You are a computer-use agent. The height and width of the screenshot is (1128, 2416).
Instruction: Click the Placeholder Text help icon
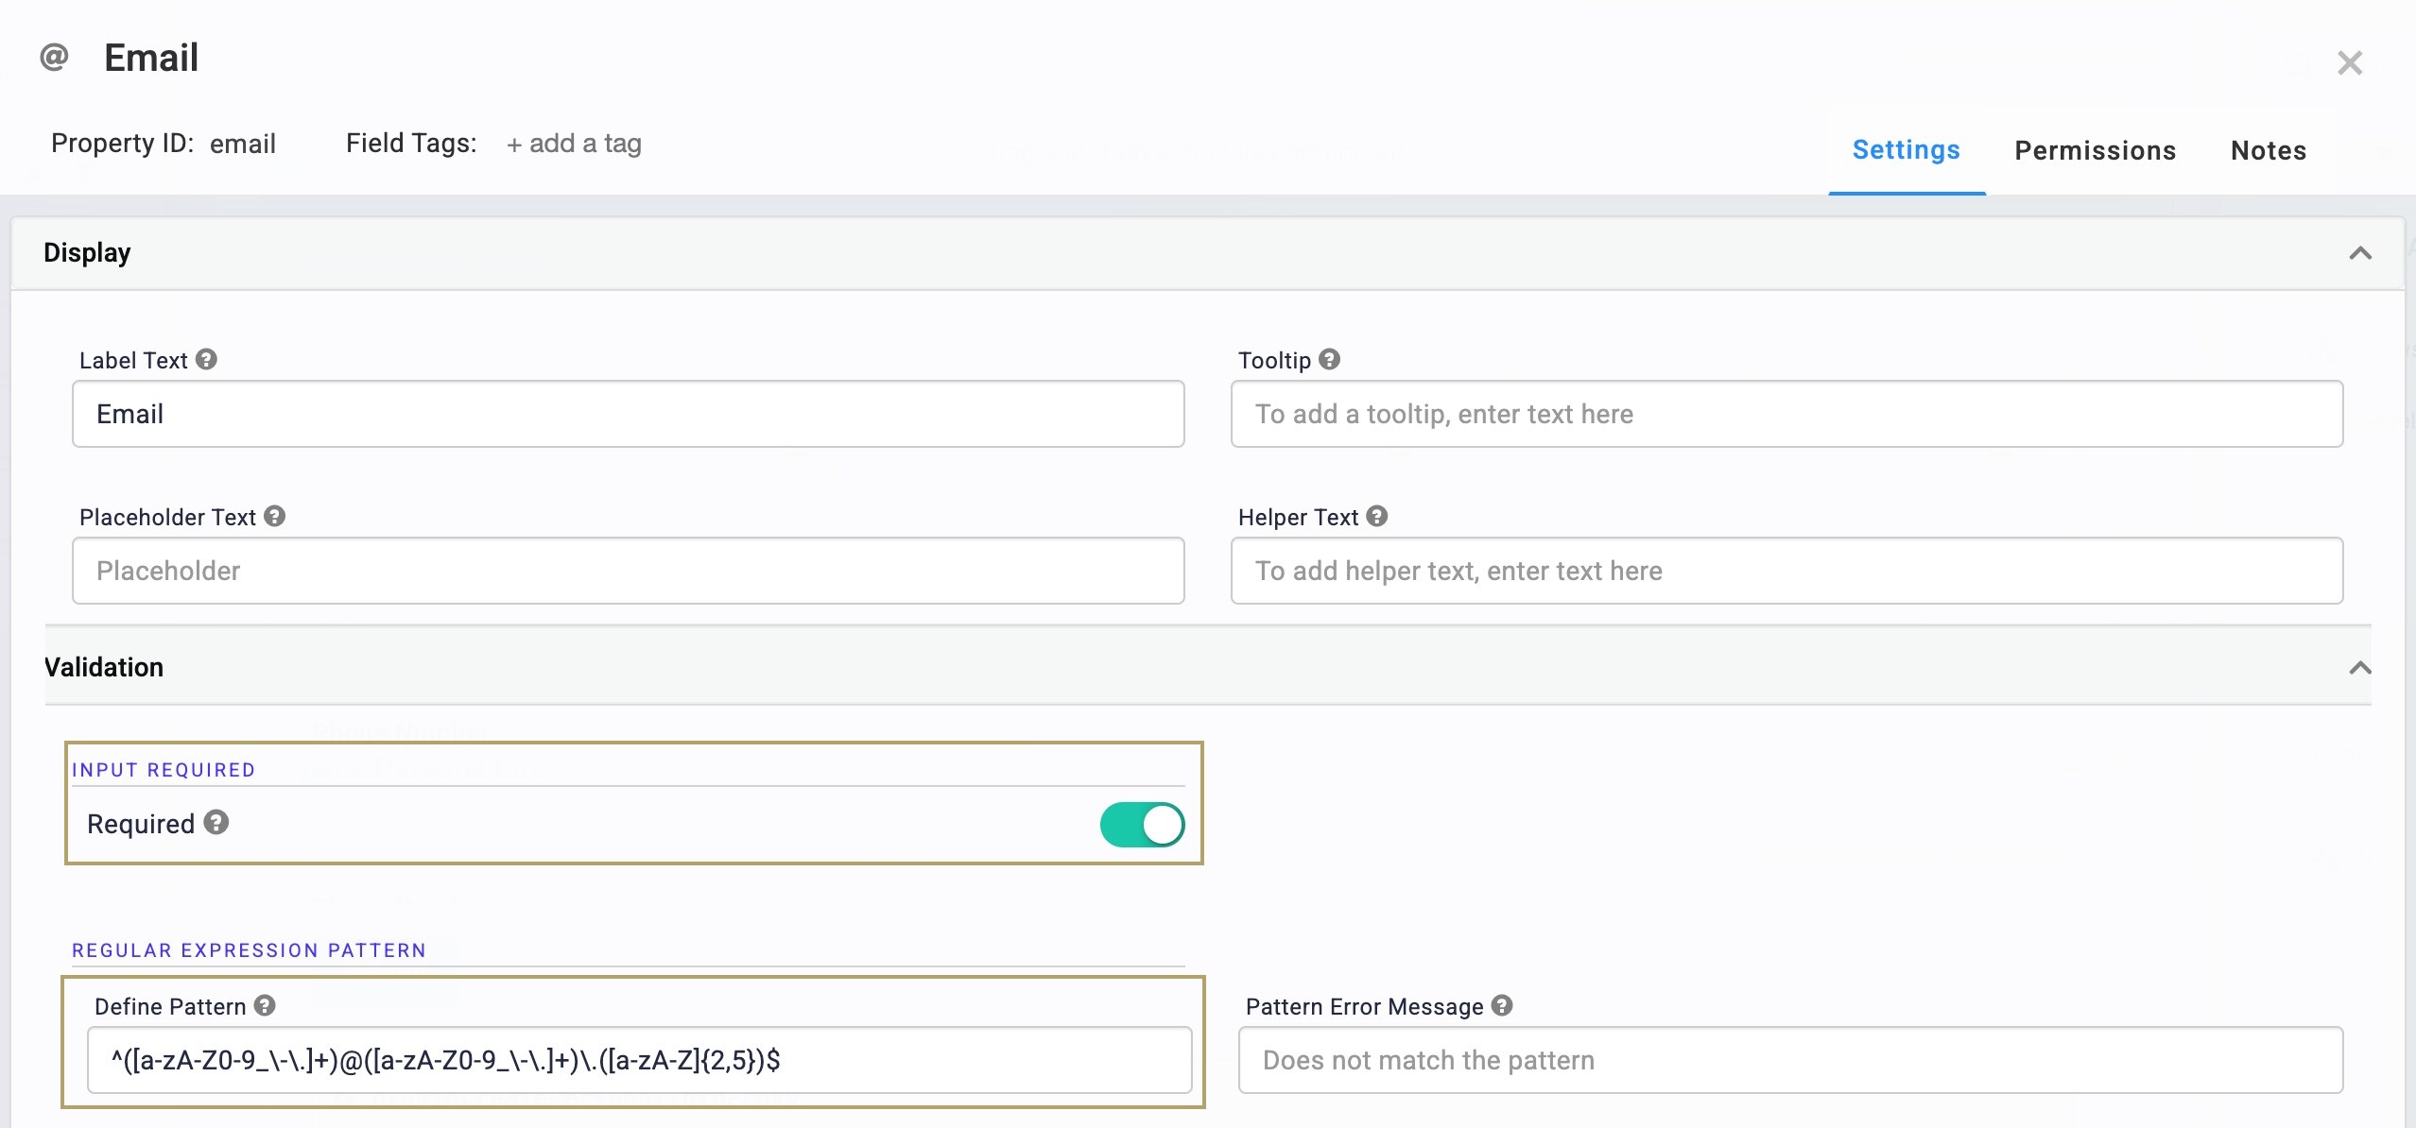click(x=274, y=516)
